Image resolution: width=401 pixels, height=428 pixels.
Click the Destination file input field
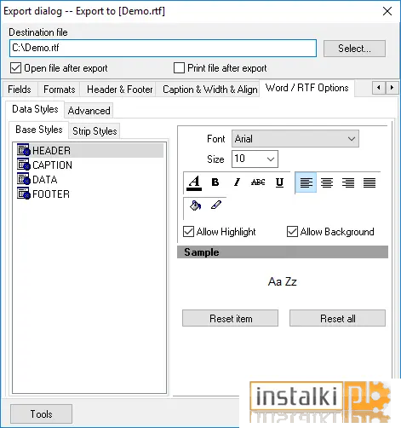[163, 48]
